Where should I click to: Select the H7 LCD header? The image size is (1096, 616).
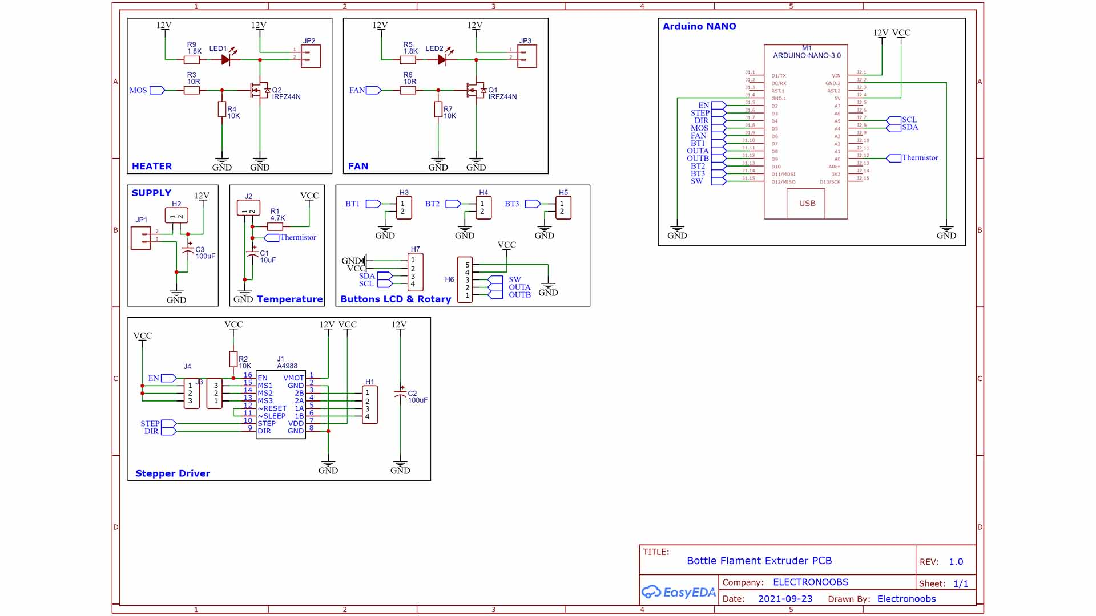click(415, 272)
